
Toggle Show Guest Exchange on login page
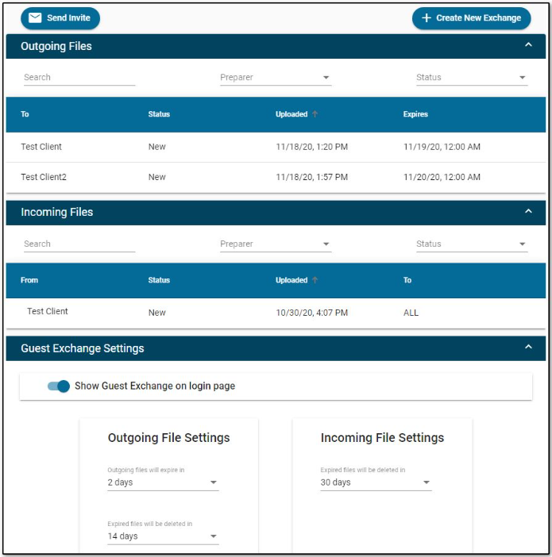coord(59,386)
